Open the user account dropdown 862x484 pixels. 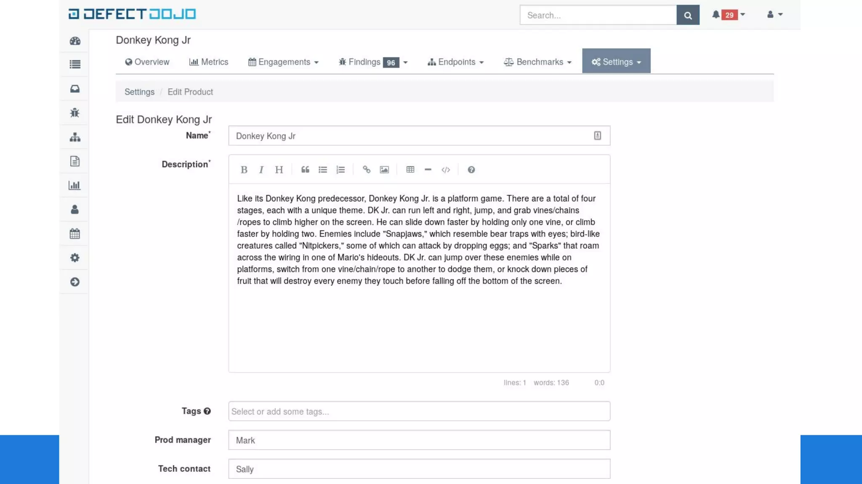pos(774,14)
